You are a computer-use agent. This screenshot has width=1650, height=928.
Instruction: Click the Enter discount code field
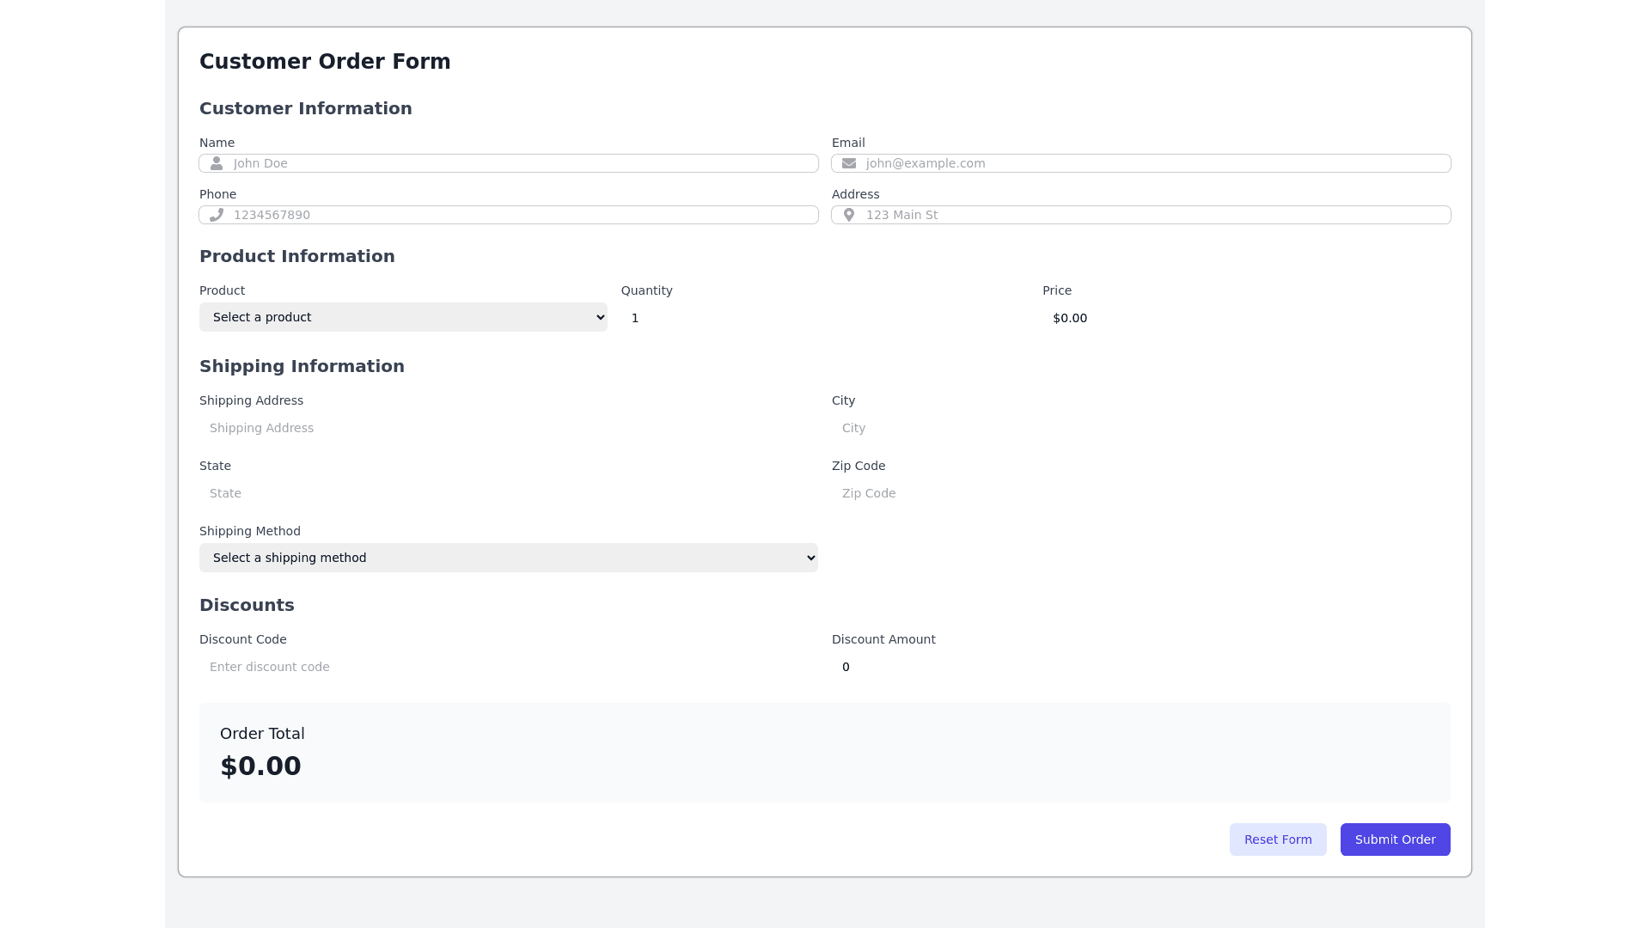[508, 667]
